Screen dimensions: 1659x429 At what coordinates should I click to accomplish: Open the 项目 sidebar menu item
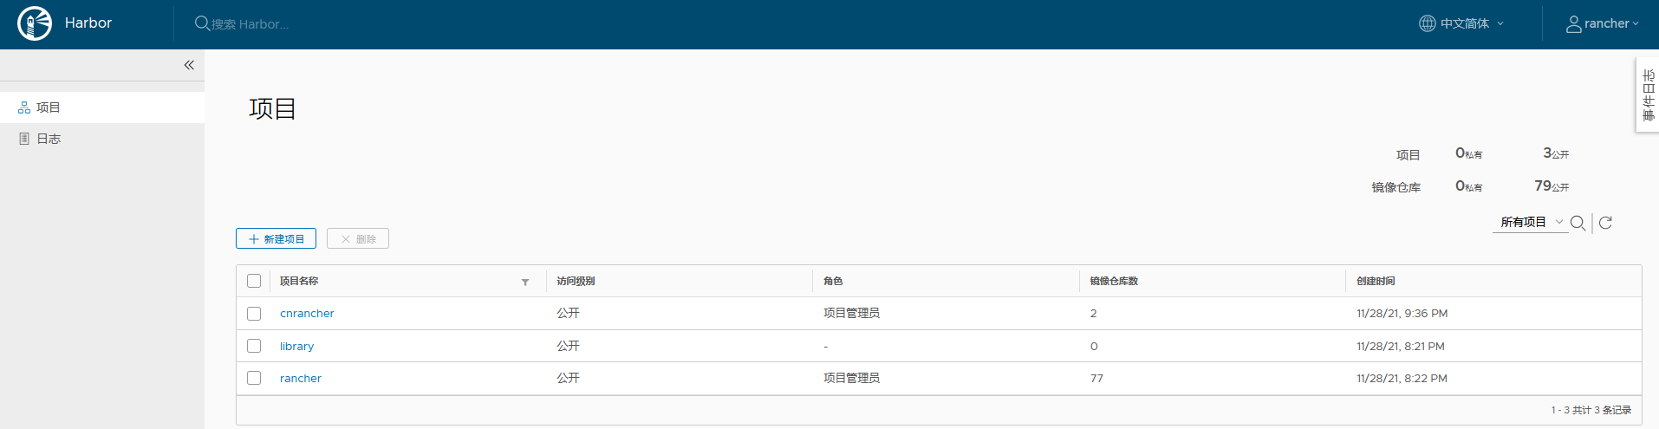pyautogui.click(x=102, y=107)
